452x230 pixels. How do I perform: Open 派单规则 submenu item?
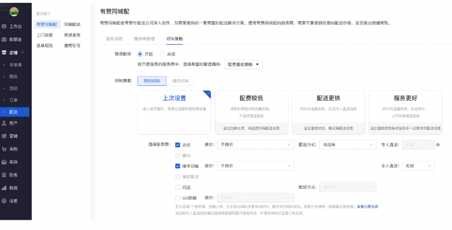[x=45, y=46]
